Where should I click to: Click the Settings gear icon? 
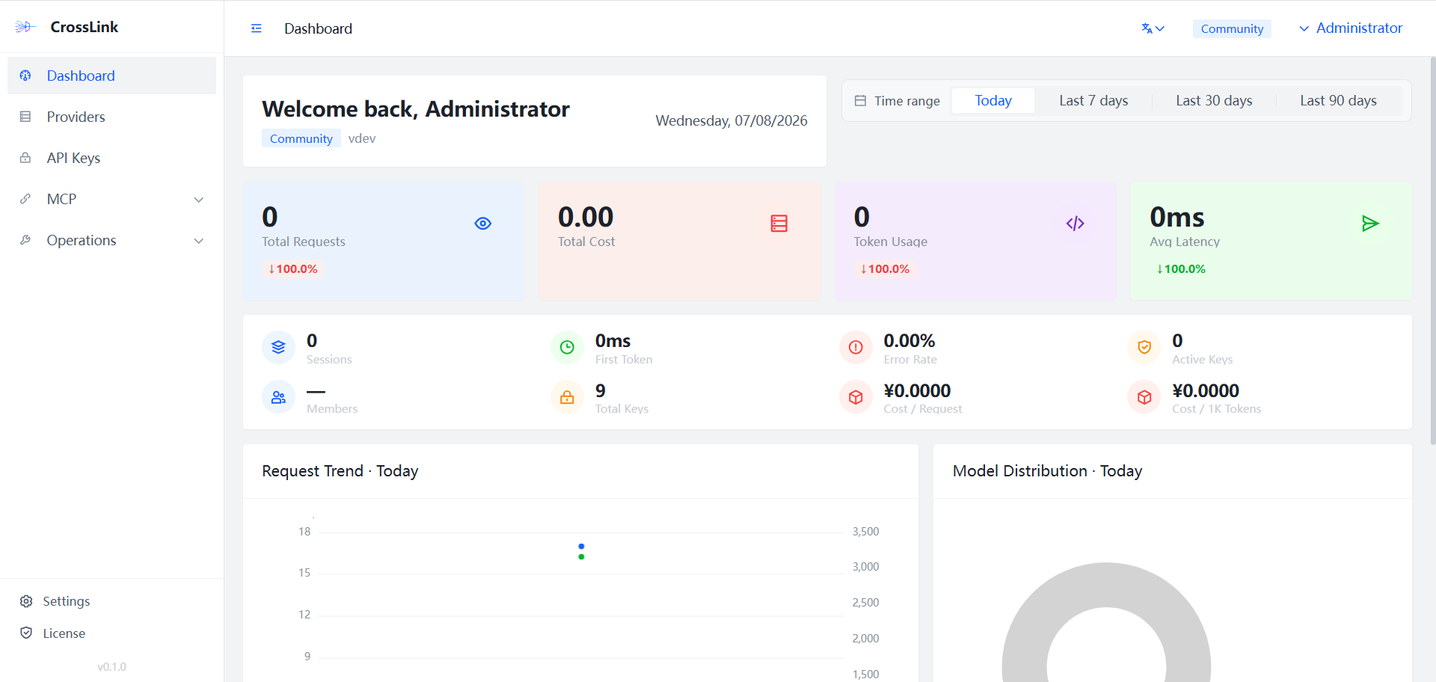[26, 601]
